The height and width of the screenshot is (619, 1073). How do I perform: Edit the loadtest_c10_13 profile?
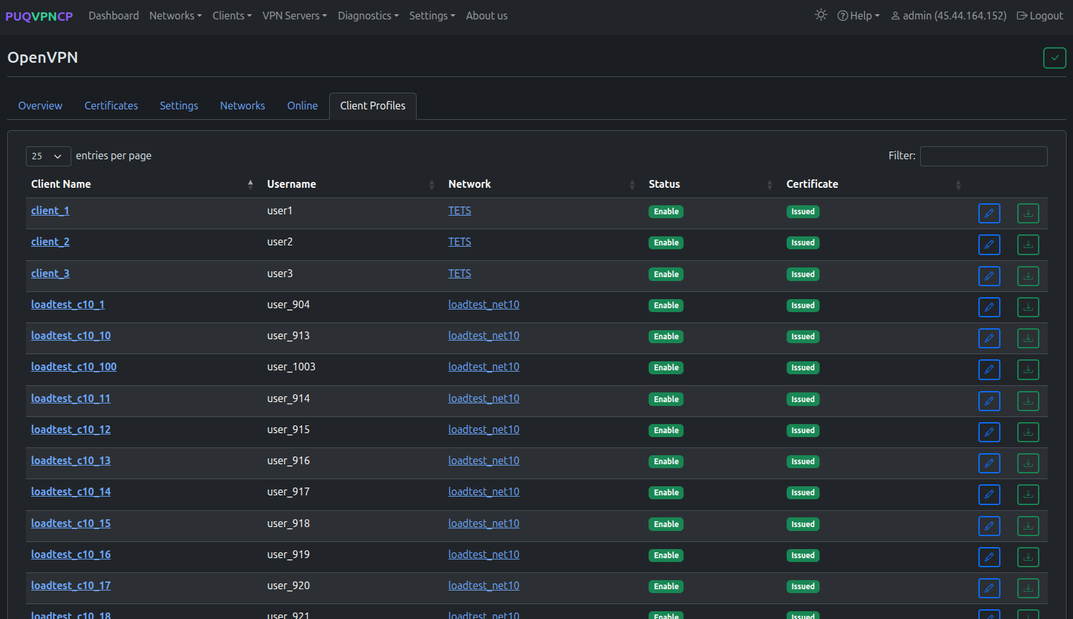click(x=989, y=463)
